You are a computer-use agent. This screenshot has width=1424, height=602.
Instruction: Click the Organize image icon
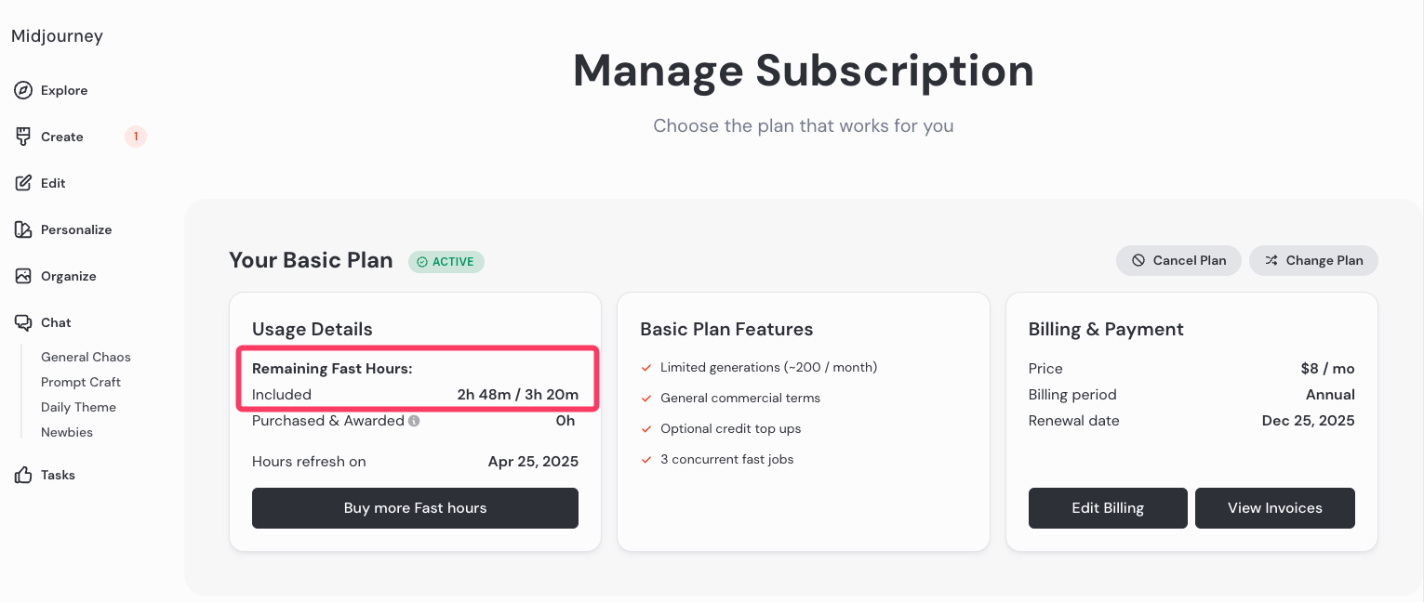point(23,276)
